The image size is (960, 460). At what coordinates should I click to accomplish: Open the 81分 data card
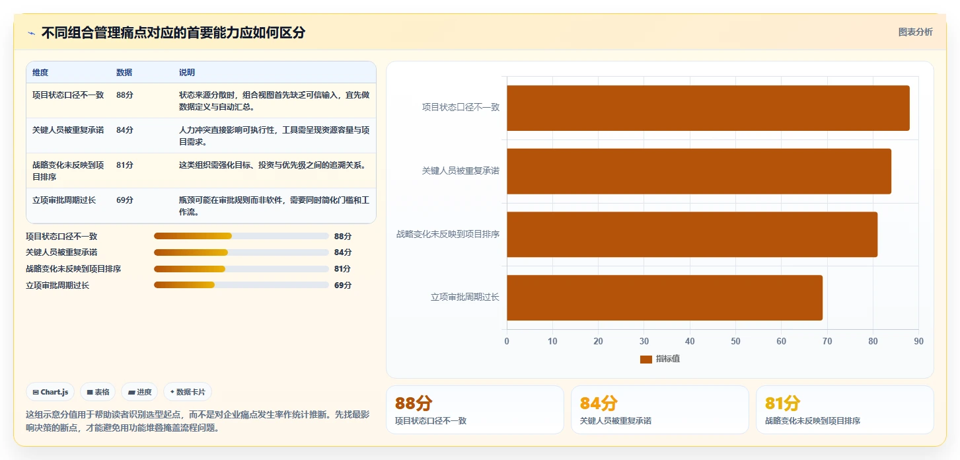click(845, 410)
